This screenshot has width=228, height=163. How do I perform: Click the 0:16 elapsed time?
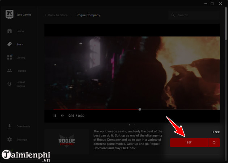[x=71, y=116]
